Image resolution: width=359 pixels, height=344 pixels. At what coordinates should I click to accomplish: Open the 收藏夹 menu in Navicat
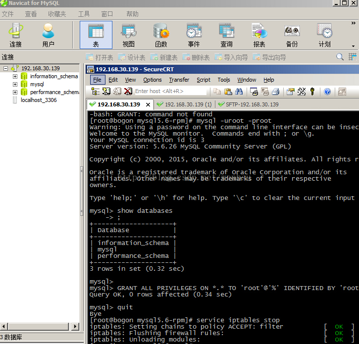[57, 14]
